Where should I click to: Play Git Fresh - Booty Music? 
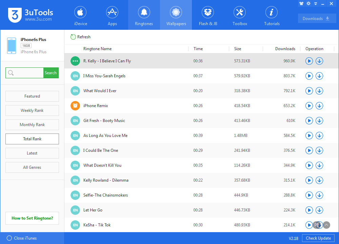[309, 121]
